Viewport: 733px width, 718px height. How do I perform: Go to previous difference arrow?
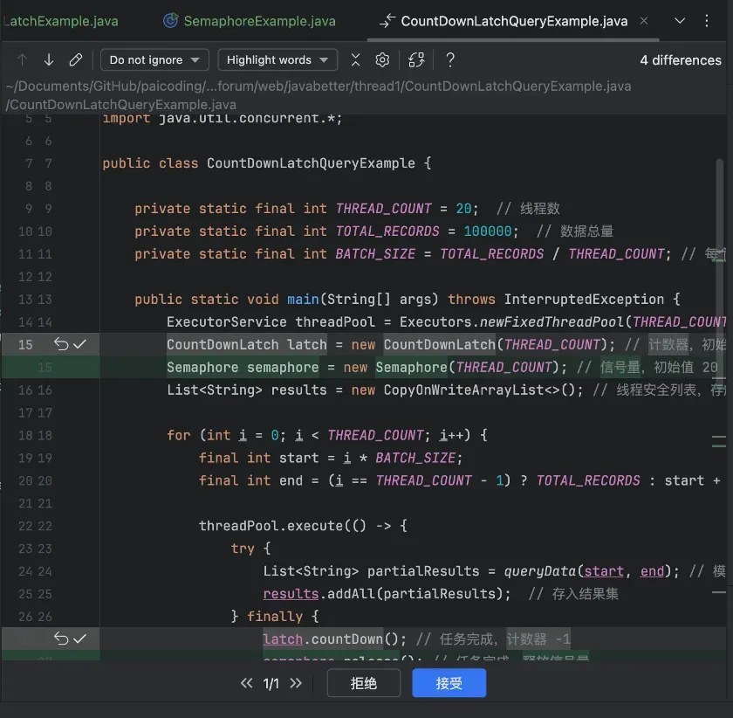(x=23, y=60)
